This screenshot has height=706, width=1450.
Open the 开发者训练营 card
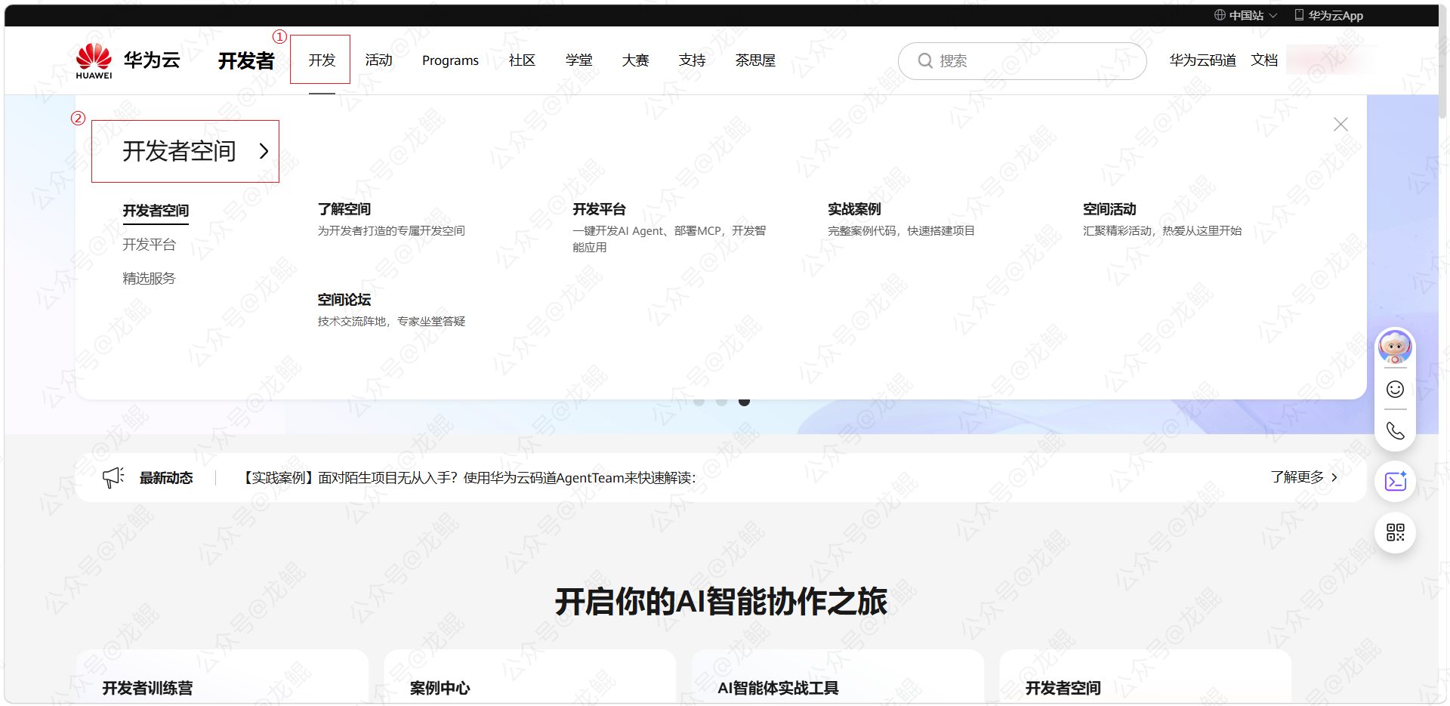point(222,677)
